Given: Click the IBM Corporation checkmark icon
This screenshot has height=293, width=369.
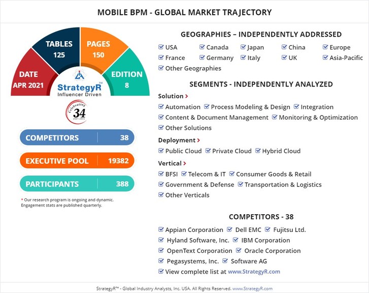Looking at the screenshot, I should 236,240.
